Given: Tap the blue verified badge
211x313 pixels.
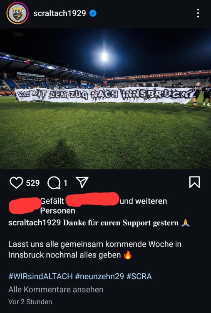Looking at the screenshot, I should point(93,13).
